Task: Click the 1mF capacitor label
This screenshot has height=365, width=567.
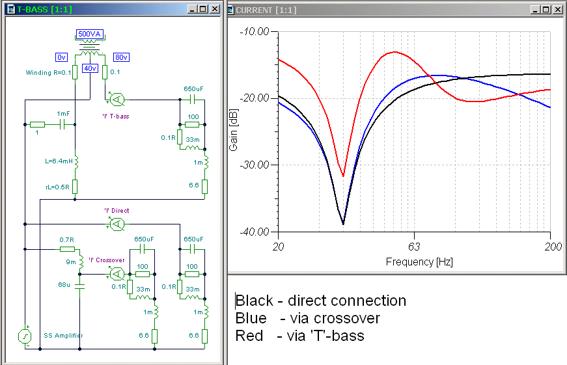Action: pyautogui.click(x=63, y=113)
